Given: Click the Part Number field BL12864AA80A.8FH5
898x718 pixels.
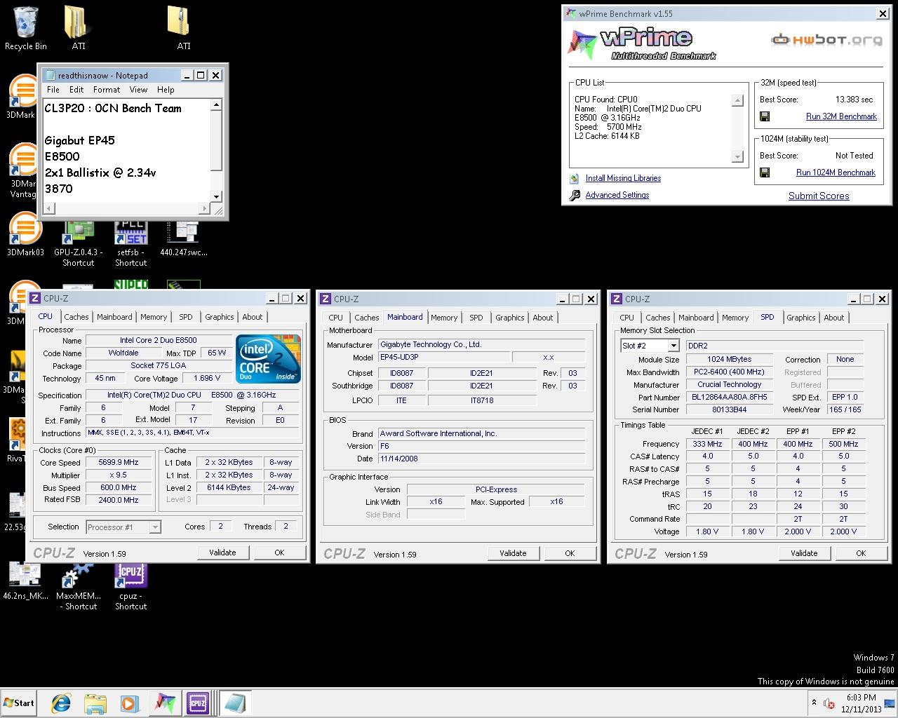Looking at the screenshot, I should 730,397.
